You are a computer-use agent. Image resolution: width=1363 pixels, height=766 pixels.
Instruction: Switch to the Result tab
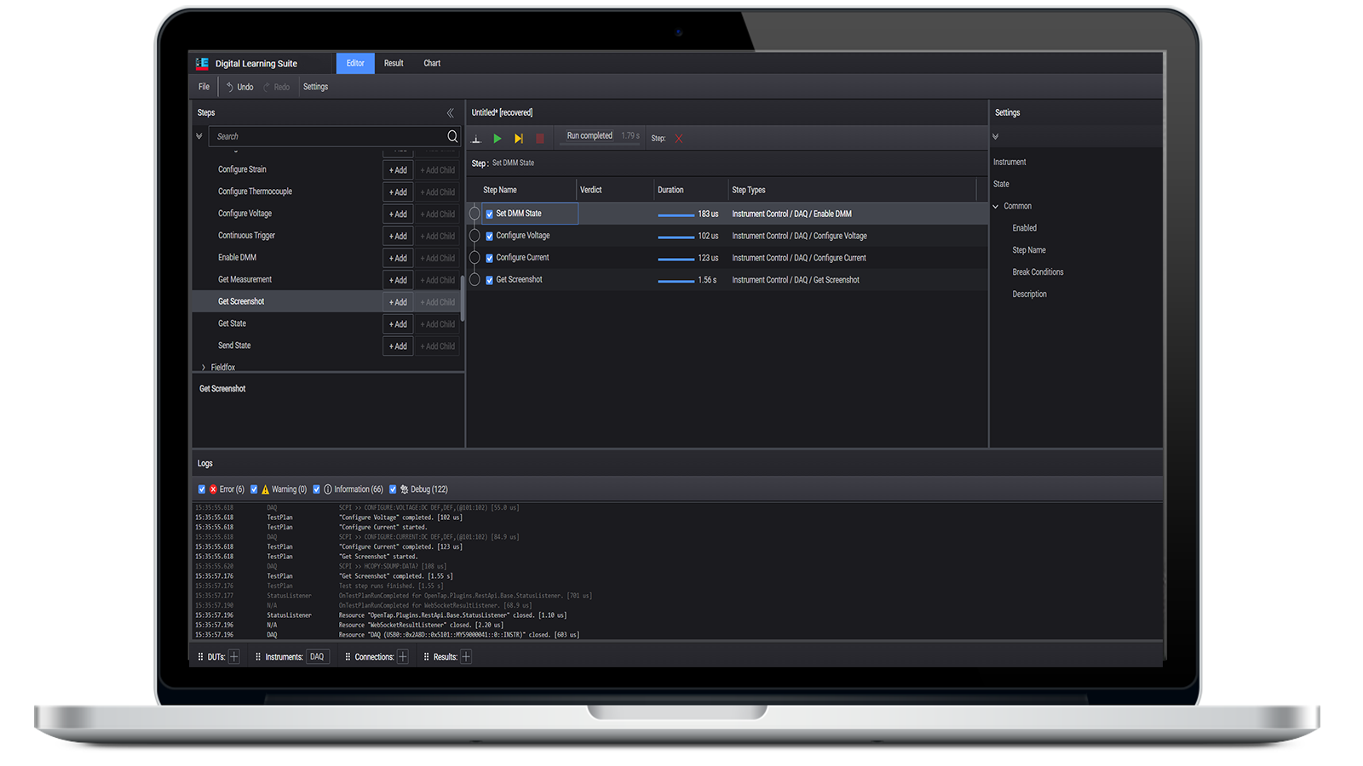pyautogui.click(x=394, y=62)
